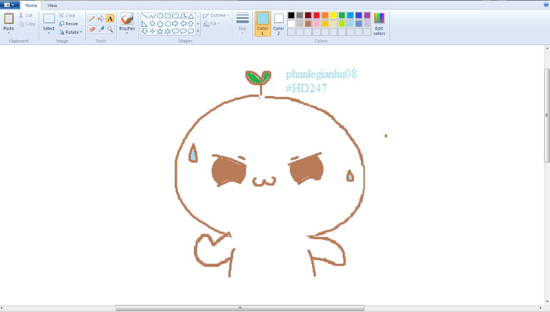
Task: Choose the Left arrow shape
Action: (x=183, y=24)
